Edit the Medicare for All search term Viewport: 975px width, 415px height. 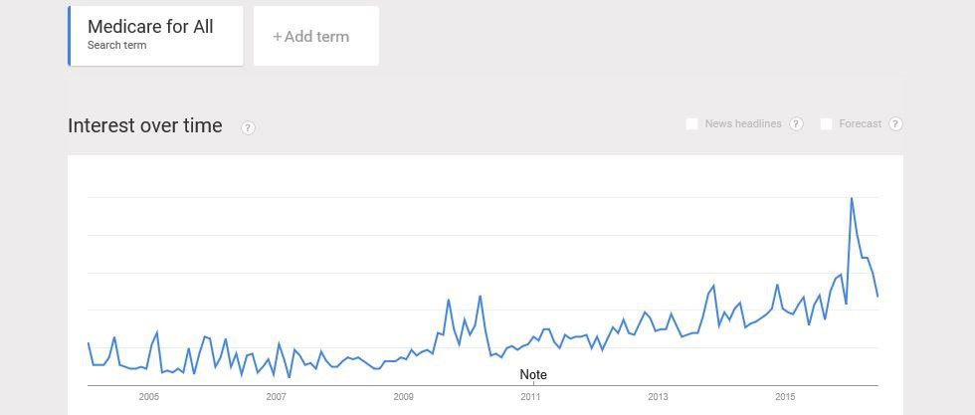coord(150,27)
